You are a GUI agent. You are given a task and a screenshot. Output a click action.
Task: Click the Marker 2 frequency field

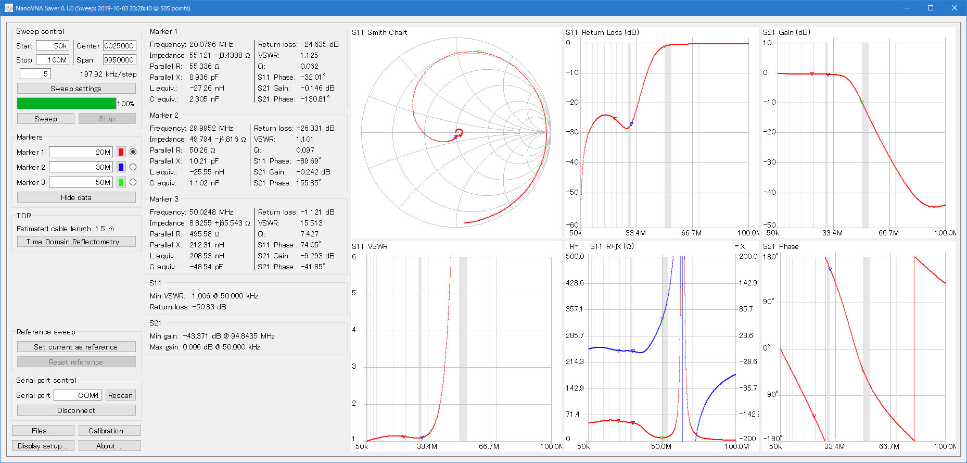pyautogui.click(x=81, y=167)
